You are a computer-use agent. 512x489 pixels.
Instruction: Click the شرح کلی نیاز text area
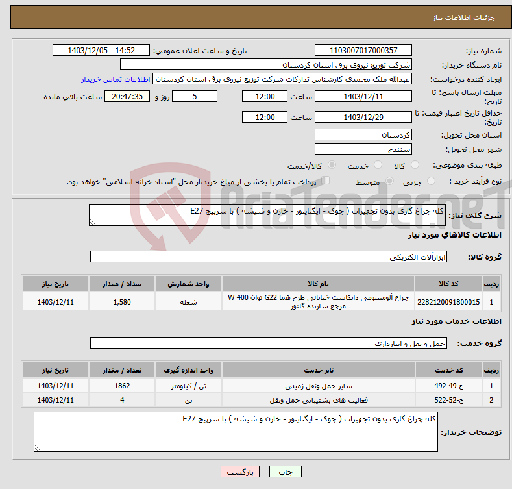(x=267, y=215)
